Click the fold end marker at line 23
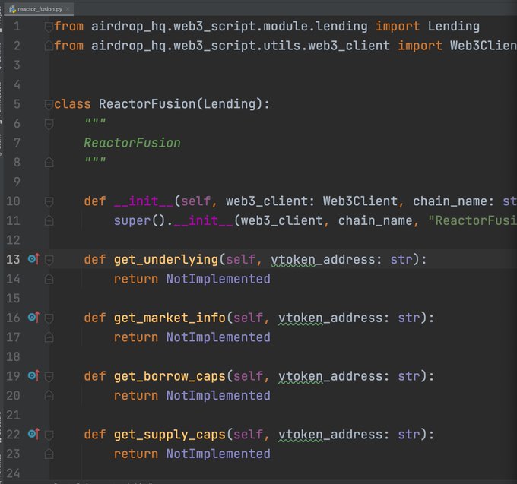This screenshot has height=484, width=517. click(x=49, y=454)
